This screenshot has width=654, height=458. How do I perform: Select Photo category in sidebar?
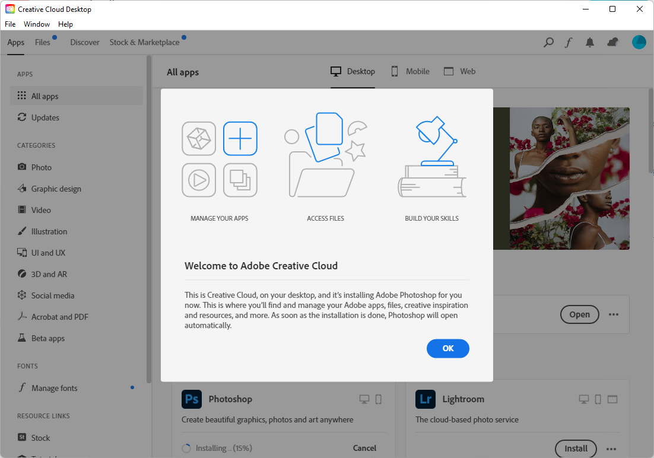(41, 167)
